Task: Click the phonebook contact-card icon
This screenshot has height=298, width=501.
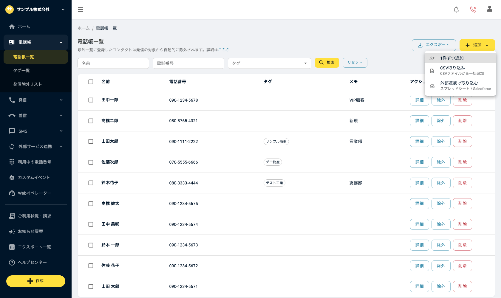Action: tap(12, 42)
